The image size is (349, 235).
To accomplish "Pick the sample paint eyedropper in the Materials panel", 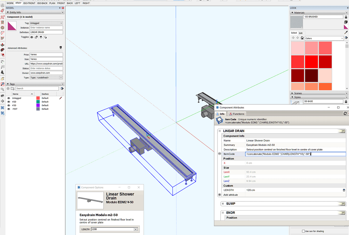I will (x=345, y=32).
